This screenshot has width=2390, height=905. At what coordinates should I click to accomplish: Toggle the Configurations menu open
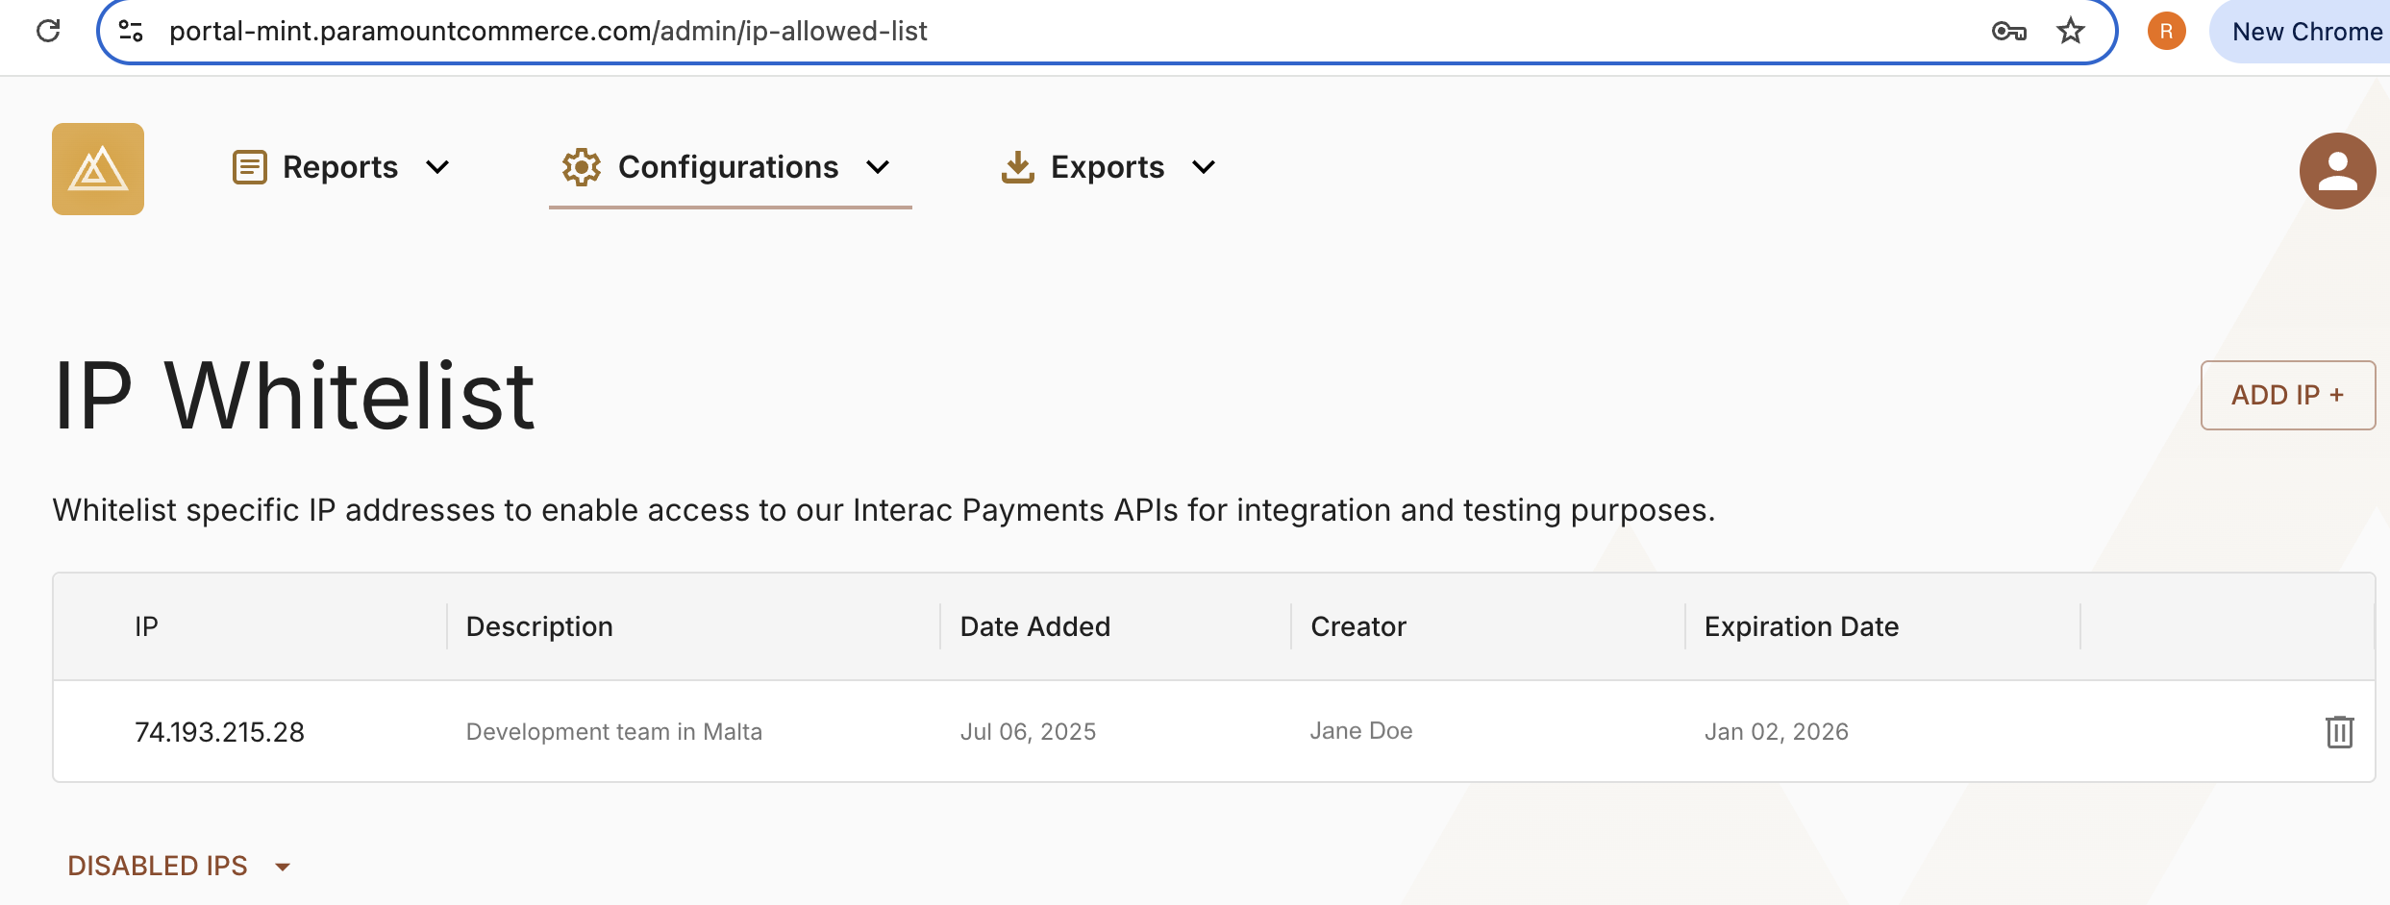(877, 166)
